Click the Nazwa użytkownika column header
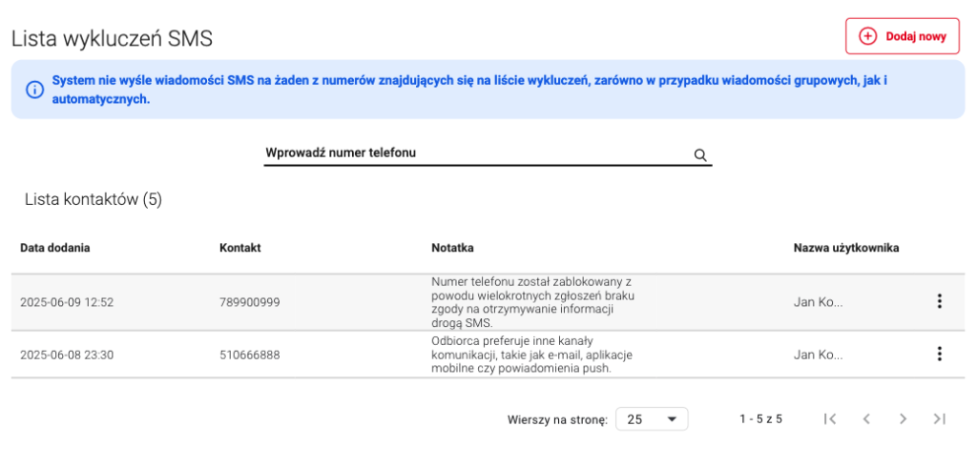This screenshot has height=467, width=977. coord(846,248)
